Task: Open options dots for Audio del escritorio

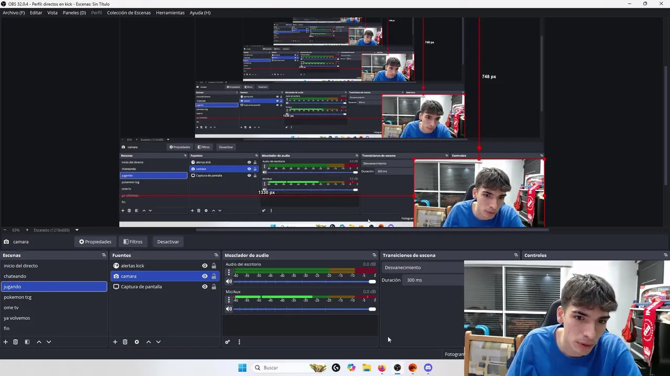Action: click(x=229, y=273)
